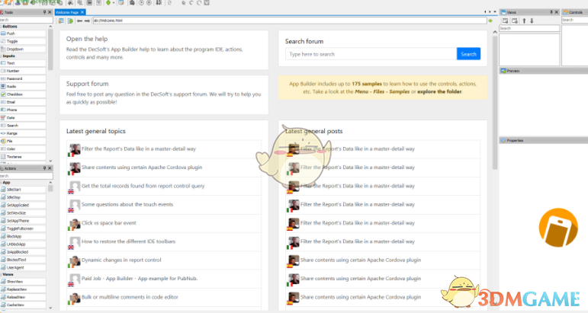Choose the ReplaceView action
Screen dimensions: 588x313
(x=23, y=289)
